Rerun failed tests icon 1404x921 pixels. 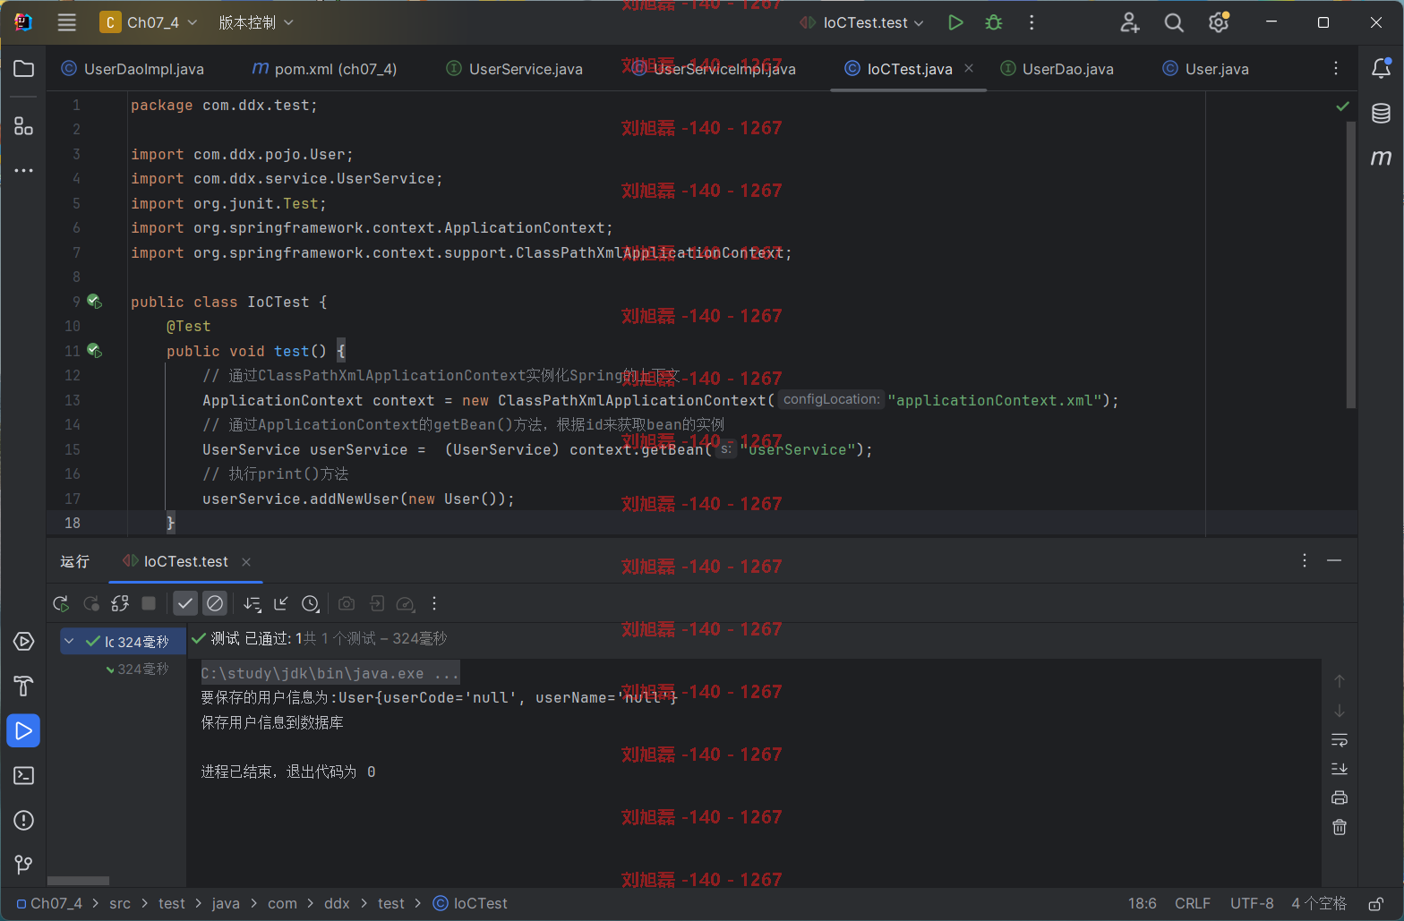[90, 604]
